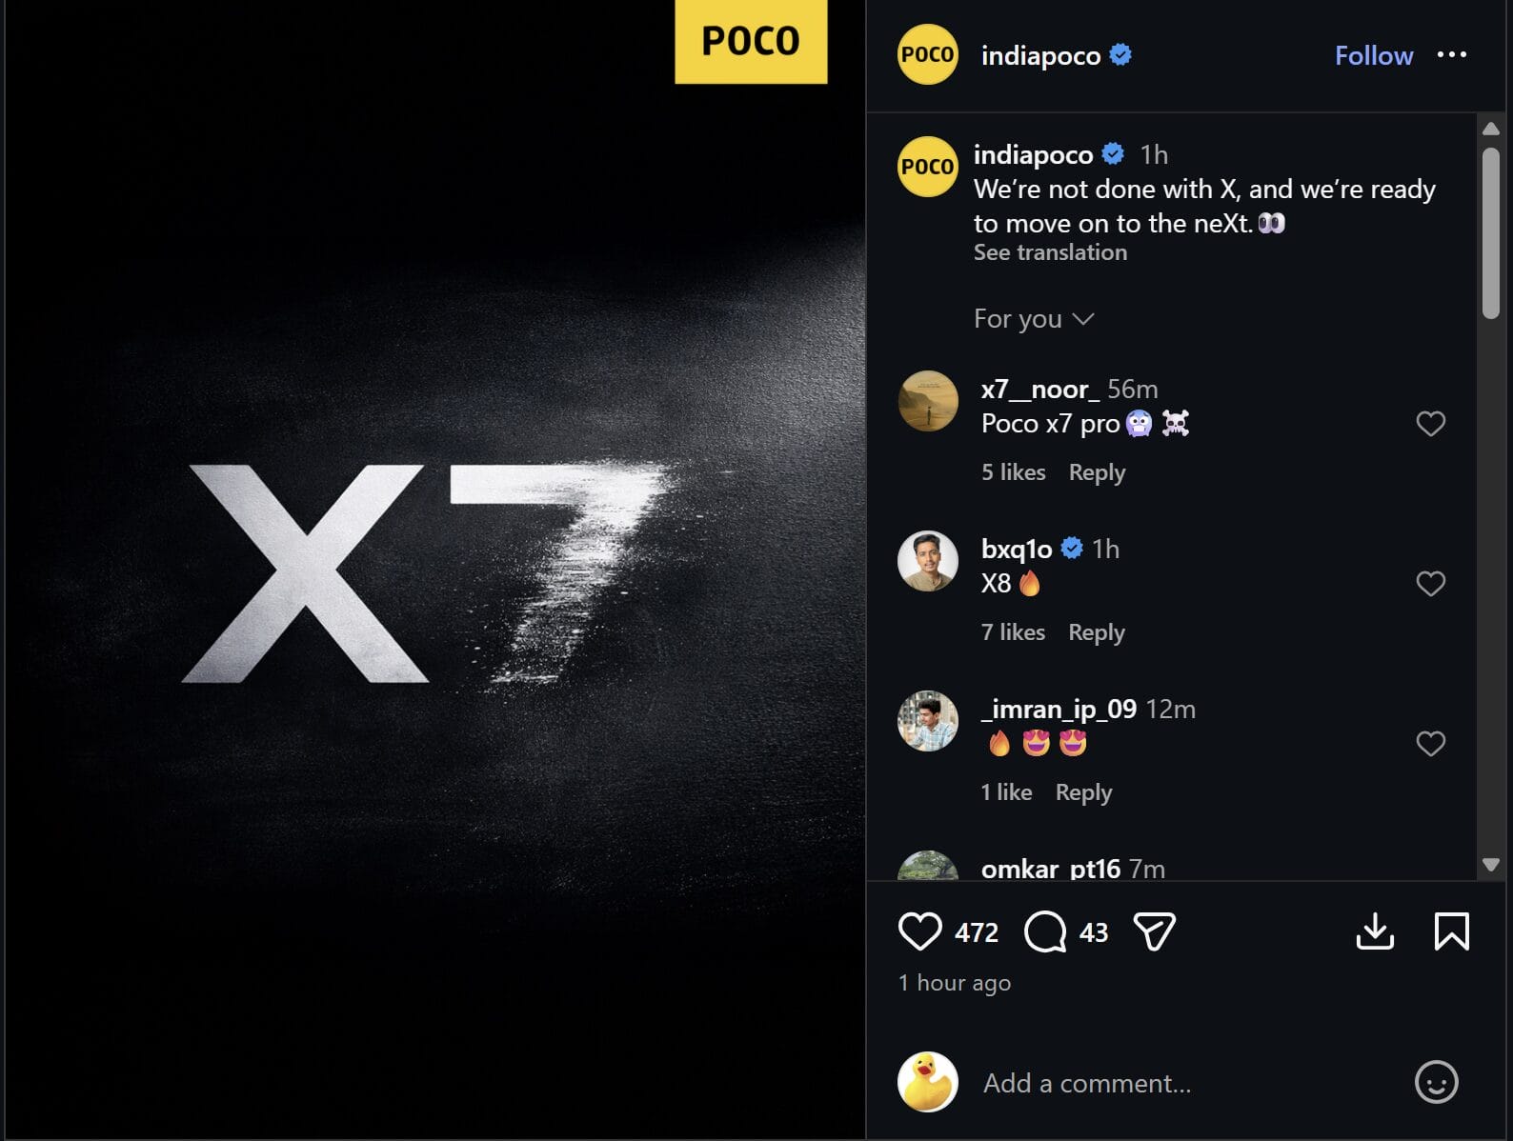Open bxq1o's profile avatar
1513x1141 pixels.
(x=927, y=561)
